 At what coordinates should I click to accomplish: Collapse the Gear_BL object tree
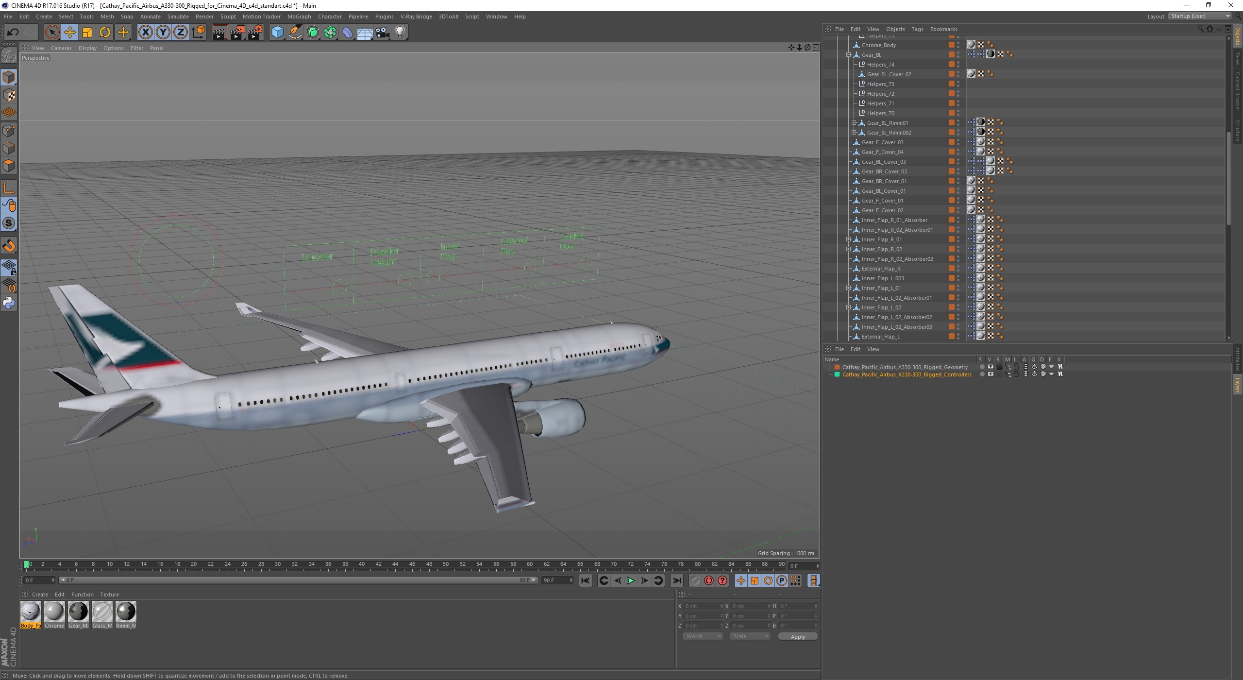(x=849, y=55)
